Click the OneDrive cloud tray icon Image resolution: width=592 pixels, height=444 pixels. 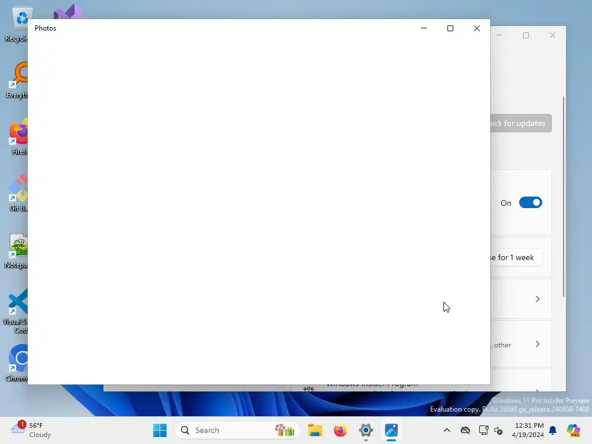point(465,430)
